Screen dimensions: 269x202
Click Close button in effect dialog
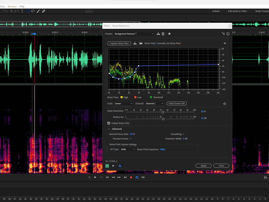coord(221,166)
